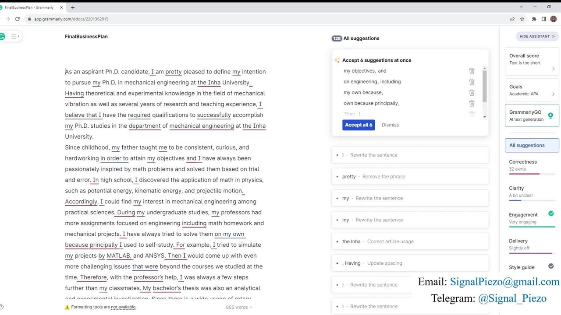561x315 pixels.
Task: Open the browser extensions puzzle icon
Action: point(534,19)
